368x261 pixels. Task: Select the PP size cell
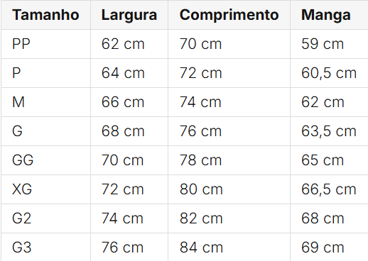tap(45, 44)
